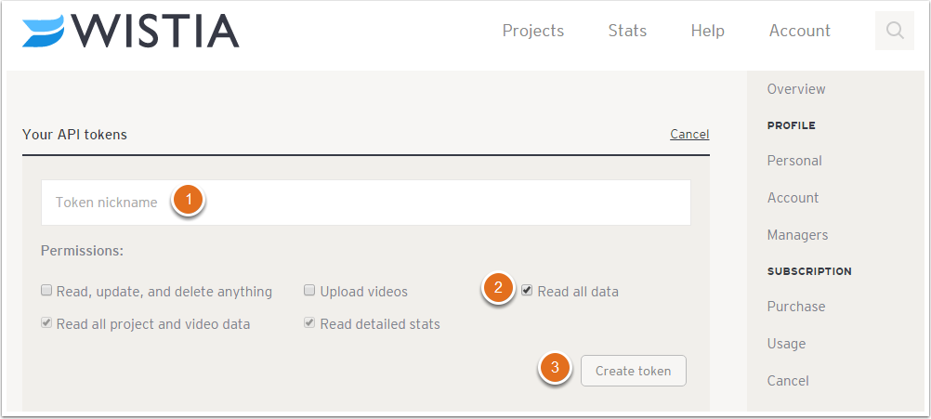
Task: Toggle the Read detailed stats checkbox
Action: (x=309, y=323)
